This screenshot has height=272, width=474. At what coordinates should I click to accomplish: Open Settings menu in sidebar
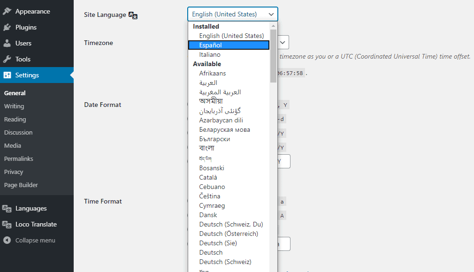click(x=37, y=75)
